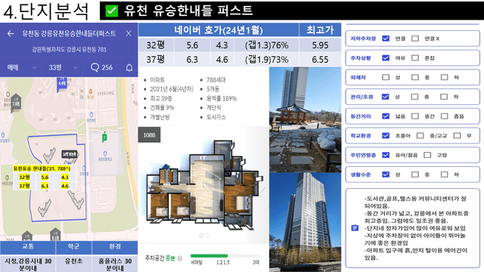Screen dimensions: 484x272
Task: Click the gray 7.8억 price marker on map
Action: 15,104
